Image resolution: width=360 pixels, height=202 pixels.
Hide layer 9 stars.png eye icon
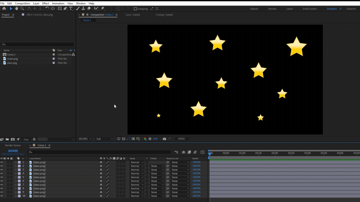click(2, 192)
